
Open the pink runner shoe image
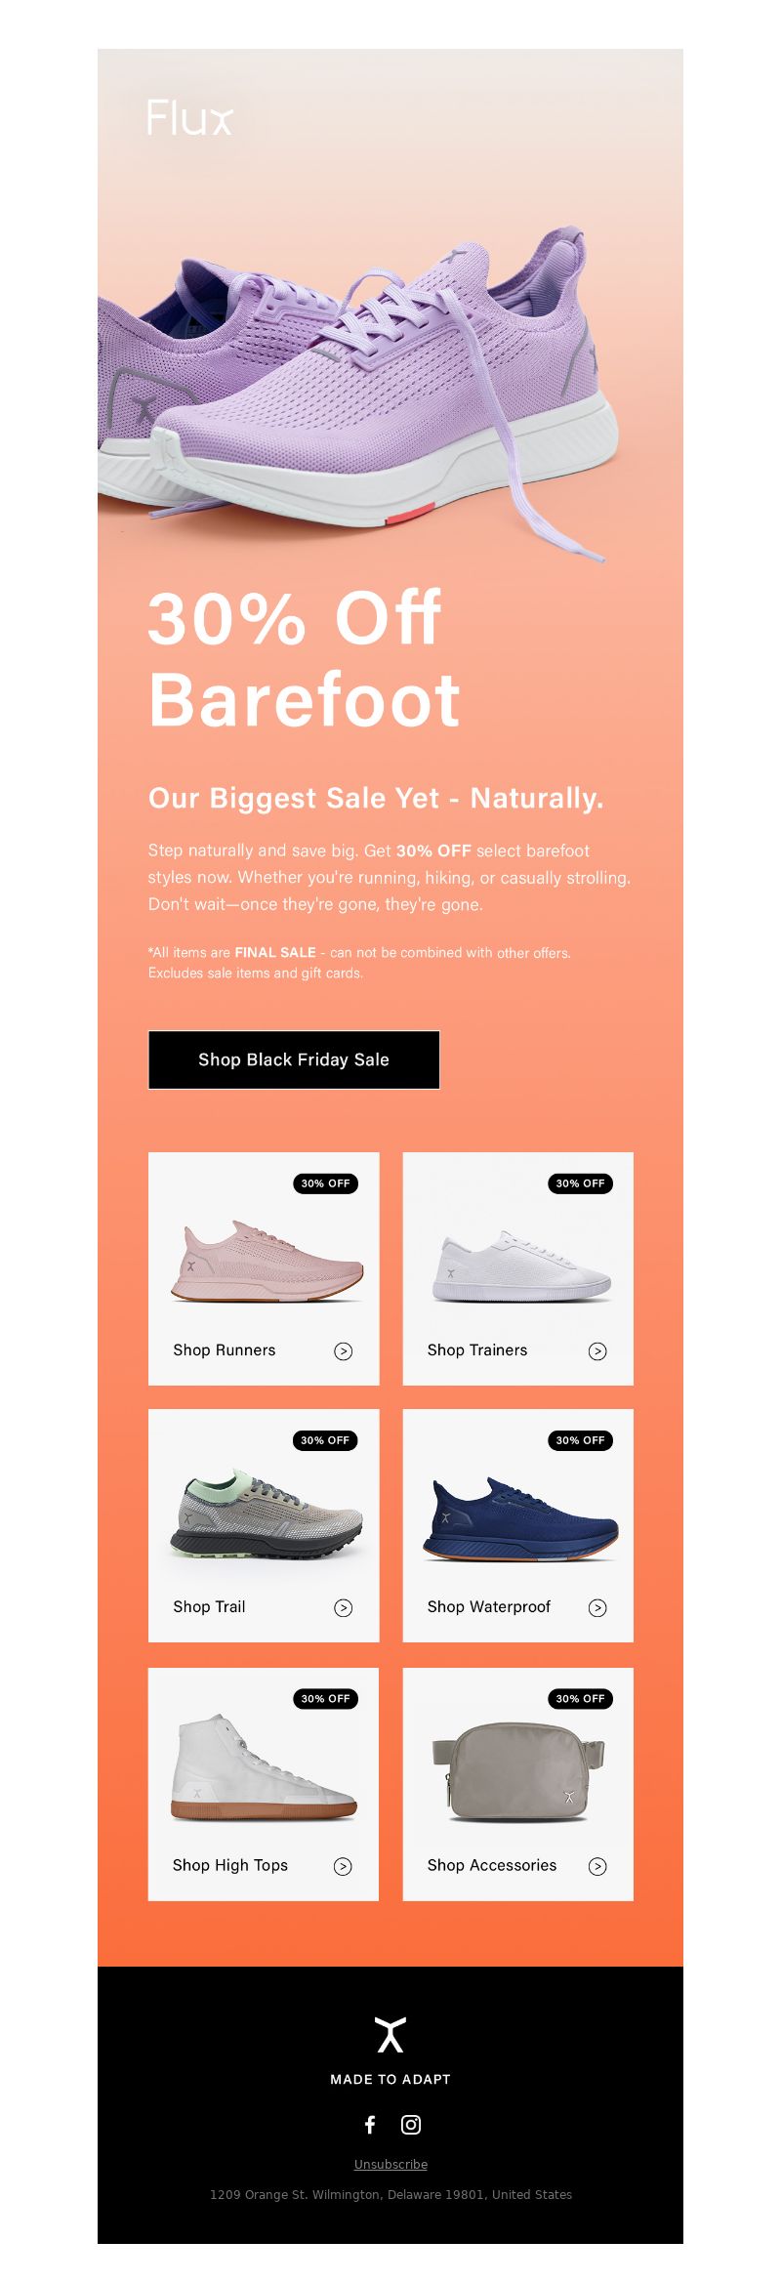point(267,1261)
